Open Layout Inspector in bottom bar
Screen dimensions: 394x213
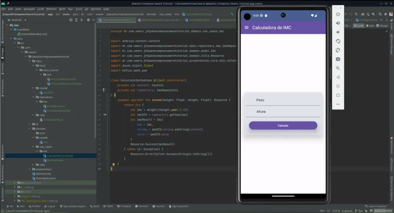[376, 206]
